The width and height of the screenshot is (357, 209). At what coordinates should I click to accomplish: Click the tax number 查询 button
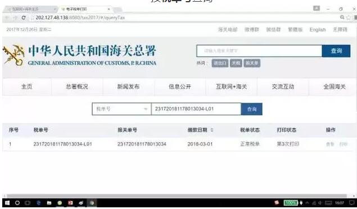point(251,109)
